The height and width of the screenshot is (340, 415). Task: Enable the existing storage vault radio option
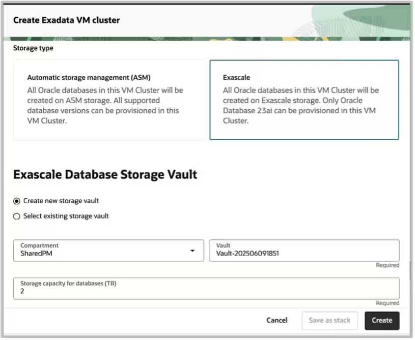click(x=16, y=215)
